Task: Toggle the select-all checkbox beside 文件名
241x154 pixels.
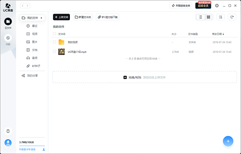Action: (x=54, y=34)
